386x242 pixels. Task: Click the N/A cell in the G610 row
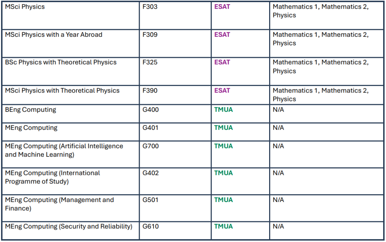pos(278,226)
